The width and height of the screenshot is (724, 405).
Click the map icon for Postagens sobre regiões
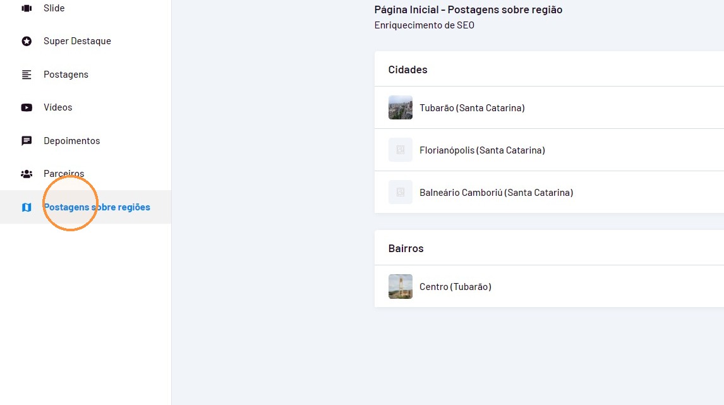tap(27, 207)
